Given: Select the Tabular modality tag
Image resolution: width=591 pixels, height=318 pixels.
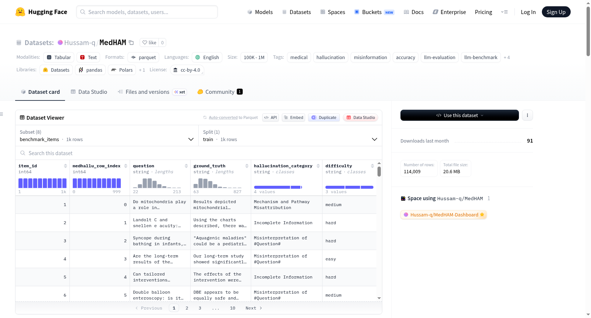Looking at the screenshot, I should (59, 57).
